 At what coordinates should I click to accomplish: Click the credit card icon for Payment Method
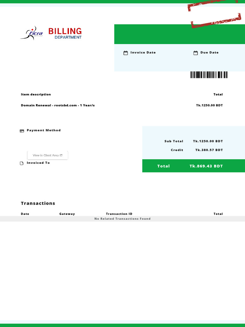pos(22,131)
